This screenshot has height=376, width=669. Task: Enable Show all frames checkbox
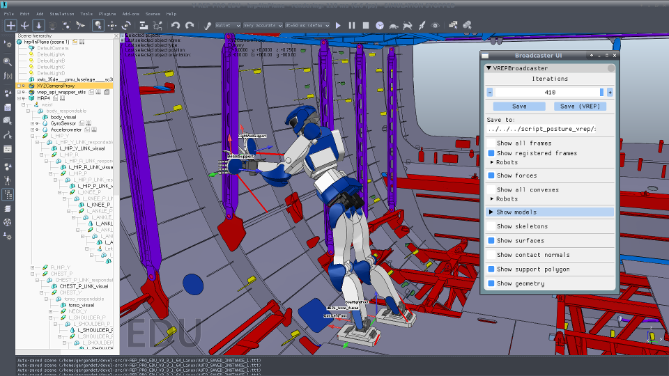click(x=491, y=143)
